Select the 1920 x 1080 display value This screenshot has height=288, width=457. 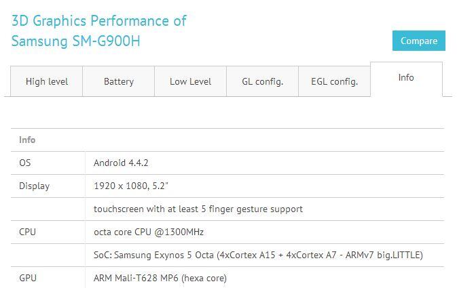click(x=131, y=186)
